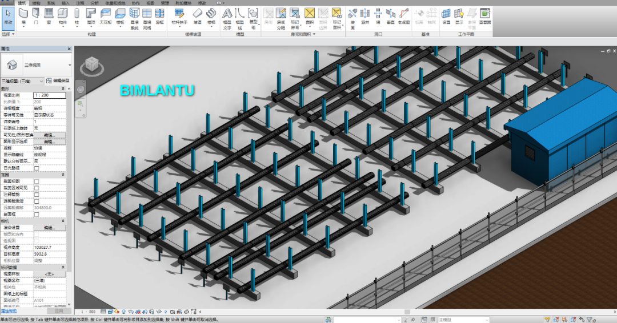Viewport: 617px width, 323px height.
Task: Click the Edit Type (编辑类型) button
Action: pos(58,81)
